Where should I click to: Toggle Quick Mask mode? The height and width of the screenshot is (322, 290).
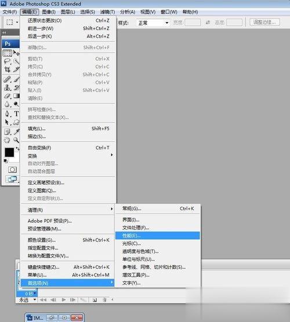(x=12, y=170)
